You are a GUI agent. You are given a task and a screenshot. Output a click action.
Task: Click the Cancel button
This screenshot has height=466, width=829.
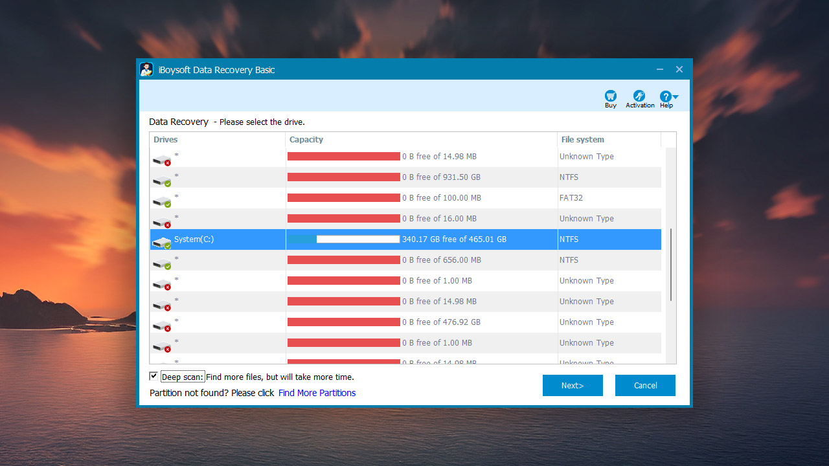pyautogui.click(x=645, y=385)
